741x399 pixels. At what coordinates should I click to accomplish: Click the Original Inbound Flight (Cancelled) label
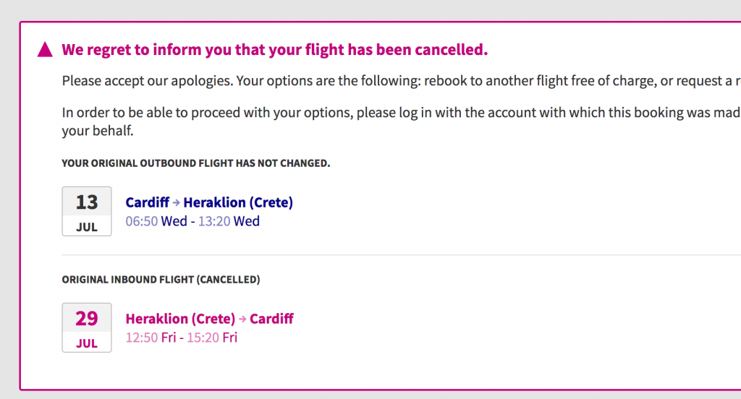pyautogui.click(x=161, y=279)
